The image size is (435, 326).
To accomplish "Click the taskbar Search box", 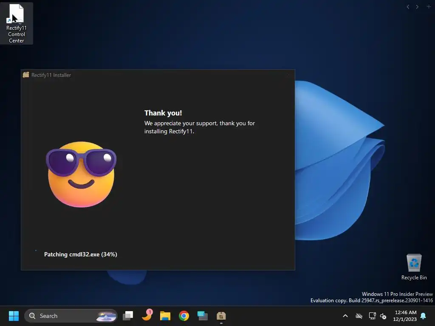I will 71,316.
